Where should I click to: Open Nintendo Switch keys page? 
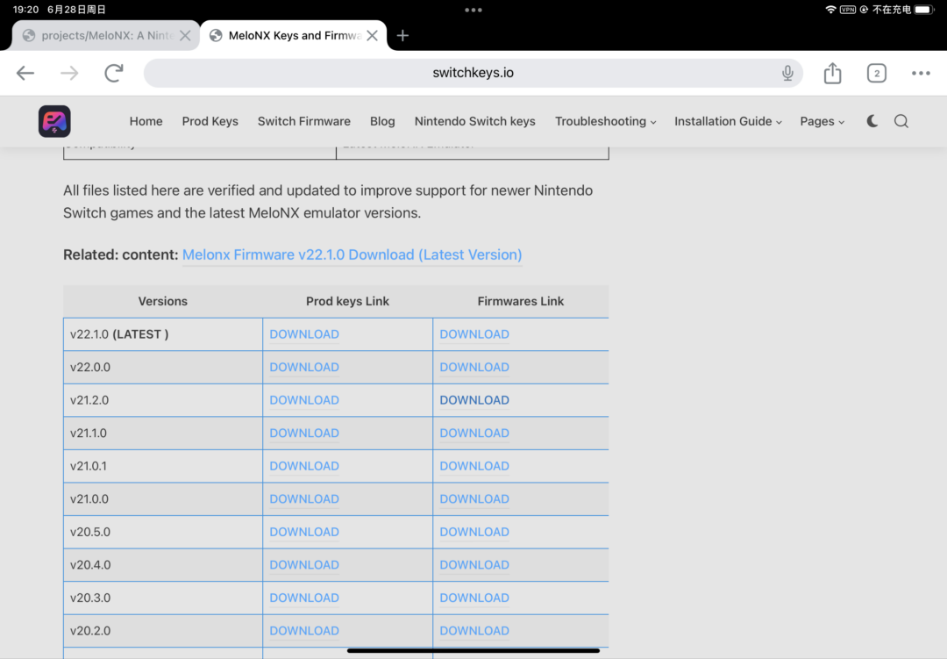click(x=474, y=121)
